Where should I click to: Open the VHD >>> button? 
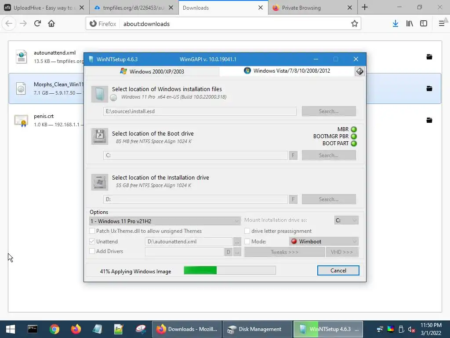click(x=342, y=252)
